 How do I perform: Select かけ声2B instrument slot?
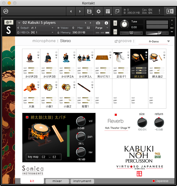(x=31, y=64)
